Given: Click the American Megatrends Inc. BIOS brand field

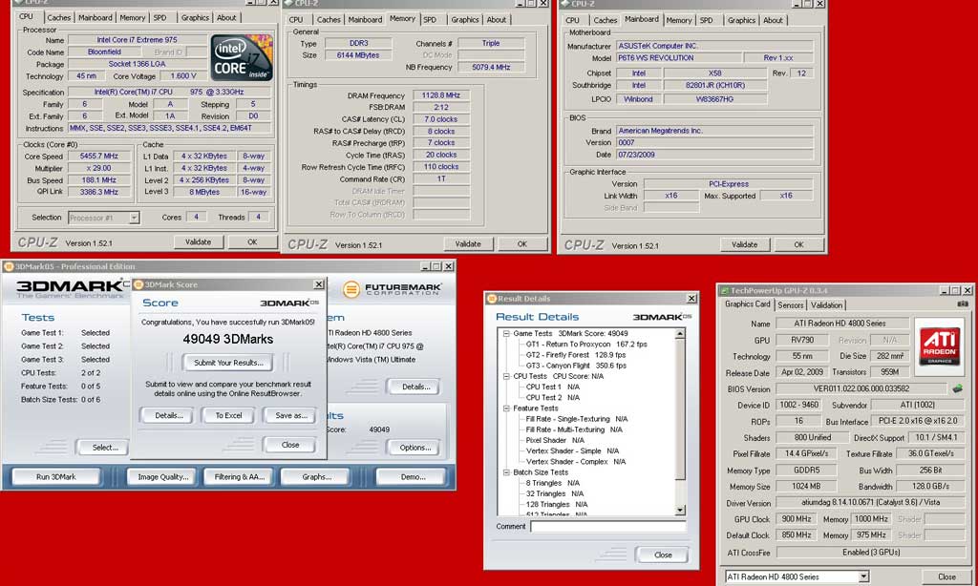Looking at the screenshot, I should click(x=714, y=131).
